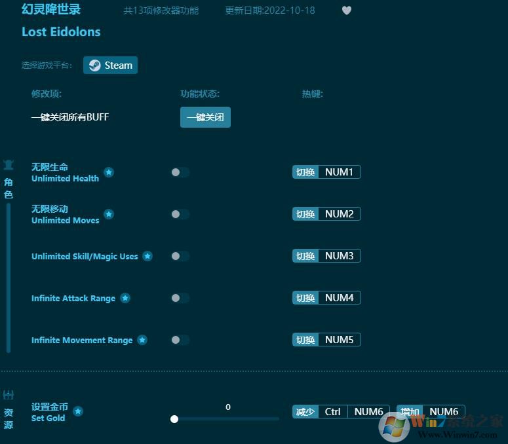Click star icon beside Set Gold
Image resolution: width=508 pixels, height=444 pixels.
pyautogui.click(x=78, y=411)
